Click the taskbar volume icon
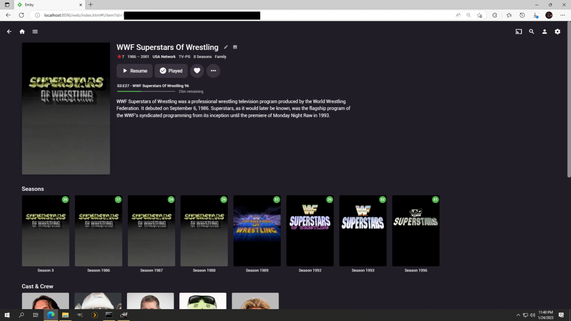This screenshot has height=321, width=571. tap(532, 315)
